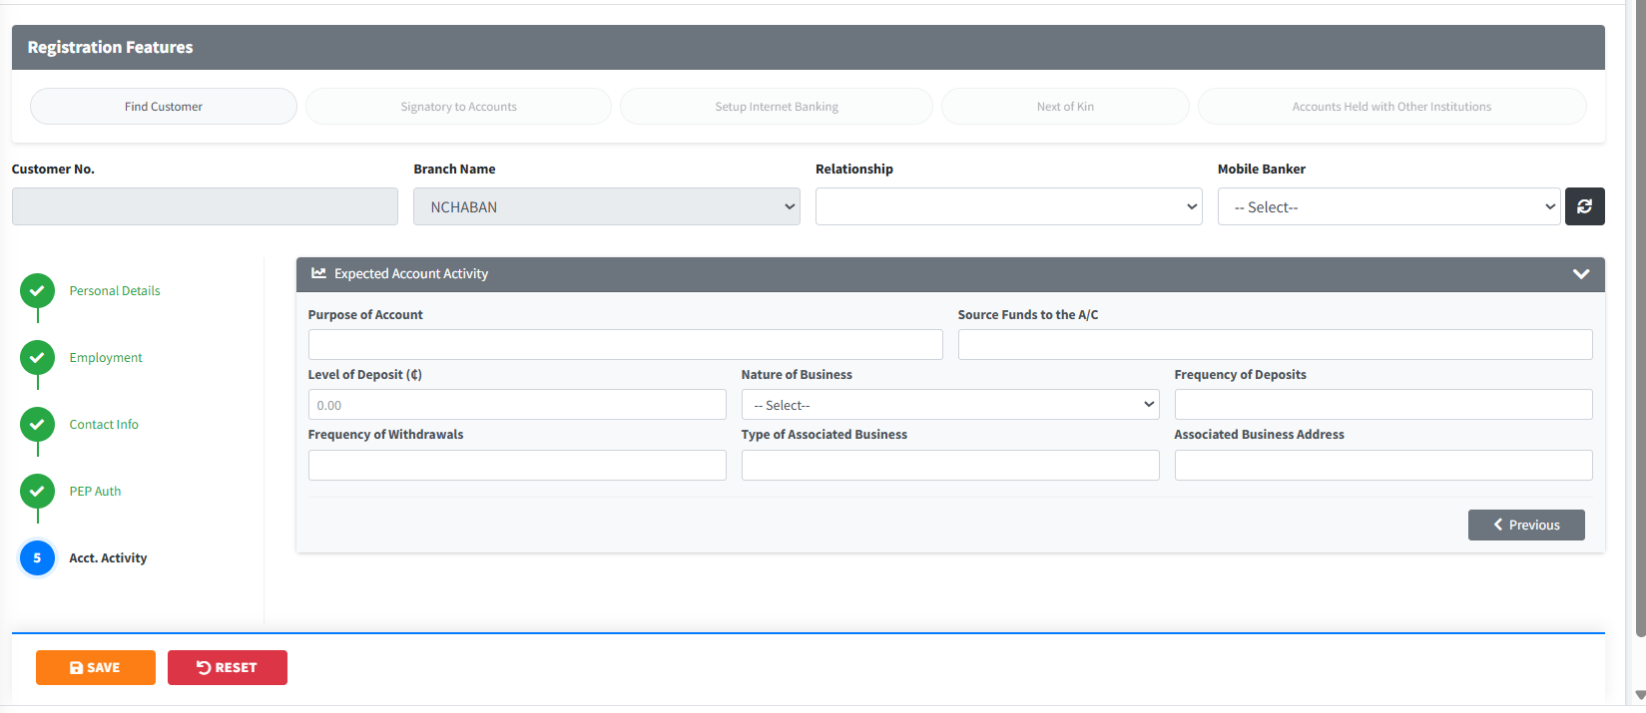This screenshot has width=1646, height=713.
Task: Click the Contact Info checkmark circle
Action: (38, 425)
